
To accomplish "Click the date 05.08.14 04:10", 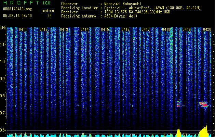I will coord(17,16).
